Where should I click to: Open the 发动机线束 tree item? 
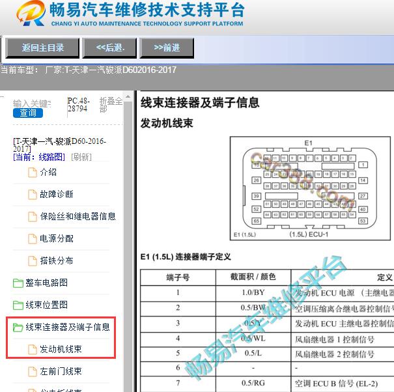click(61, 349)
